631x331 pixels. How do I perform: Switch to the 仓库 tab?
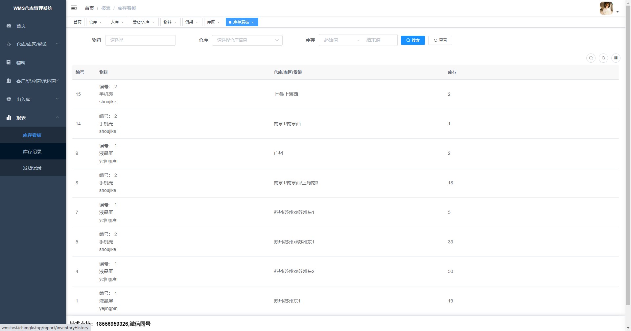coord(93,22)
